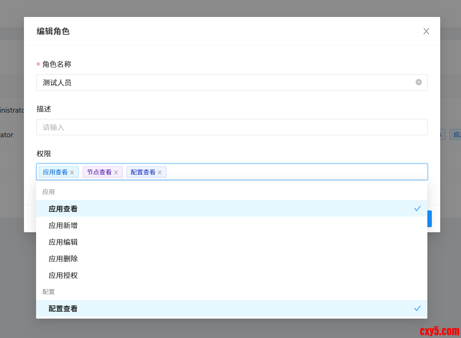Pick 应用授权 permission option
The image size is (461, 338).
click(x=63, y=275)
